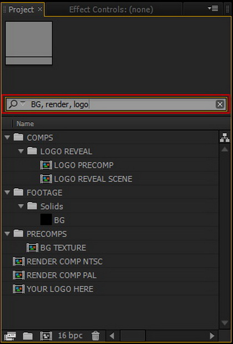Collapse the PRECOMPS folder

pyautogui.click(x=7, y=234)
